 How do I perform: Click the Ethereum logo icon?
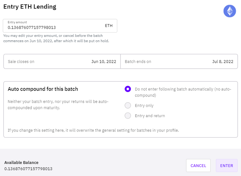point(230,11)
